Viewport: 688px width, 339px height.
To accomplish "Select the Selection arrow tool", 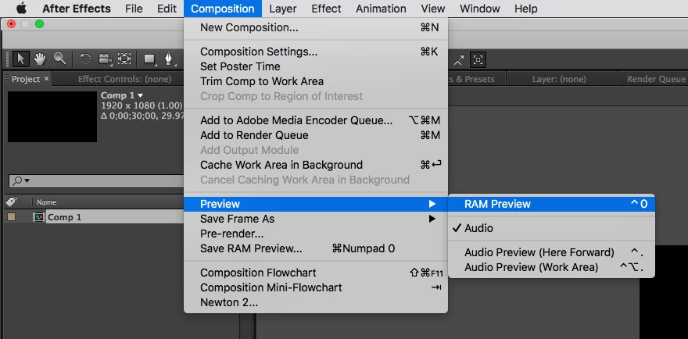I will (x=20, y=59).
